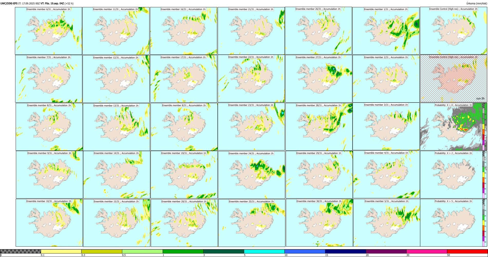
Task: Click the '(+52 h)' forecast lead text
Action: coord(69,4)
